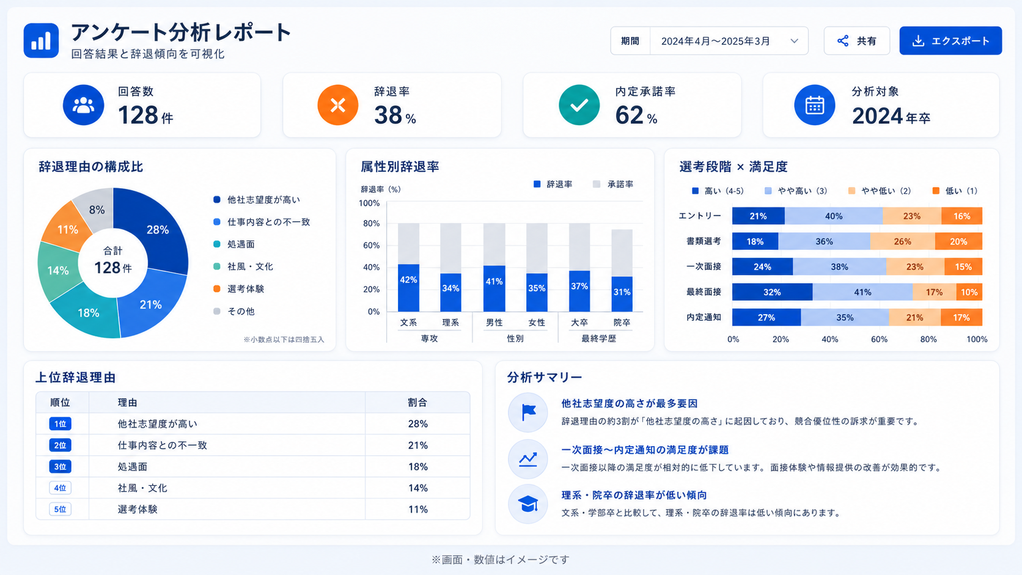The height and width of the screenshot is (575, 1022).
Task: Click the 割合 column header
Action: (417, 402)
